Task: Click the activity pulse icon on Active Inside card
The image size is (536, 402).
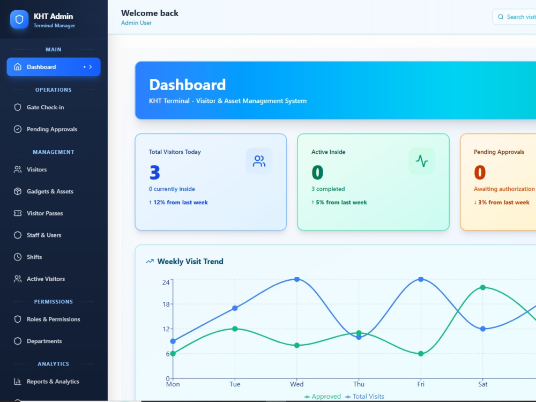Action: coord(422,161)
